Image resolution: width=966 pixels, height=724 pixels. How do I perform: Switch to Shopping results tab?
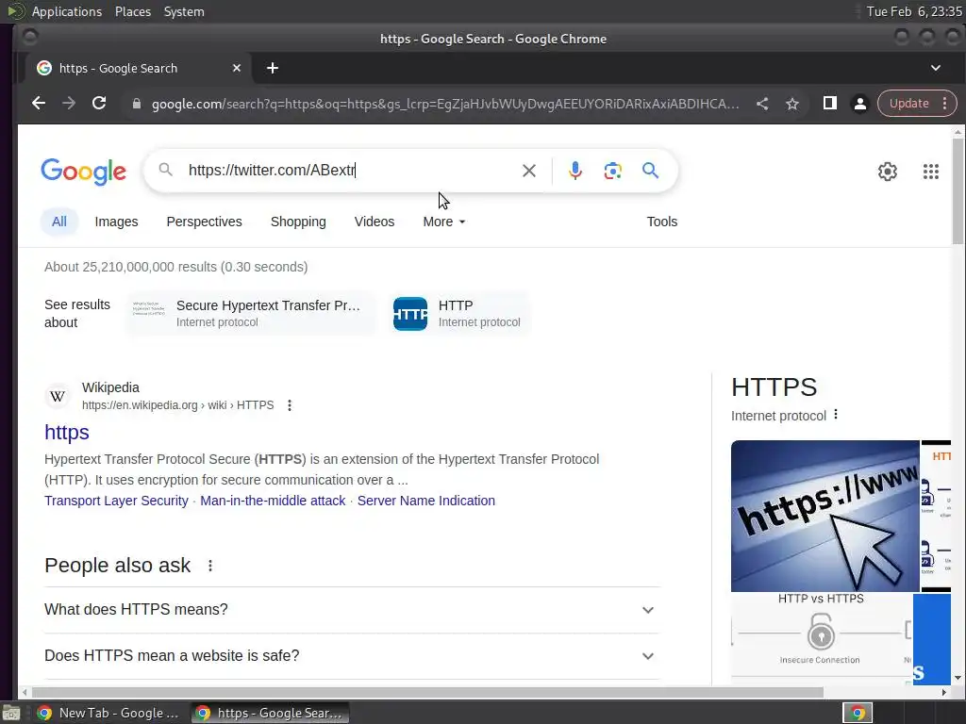[298, 222]
